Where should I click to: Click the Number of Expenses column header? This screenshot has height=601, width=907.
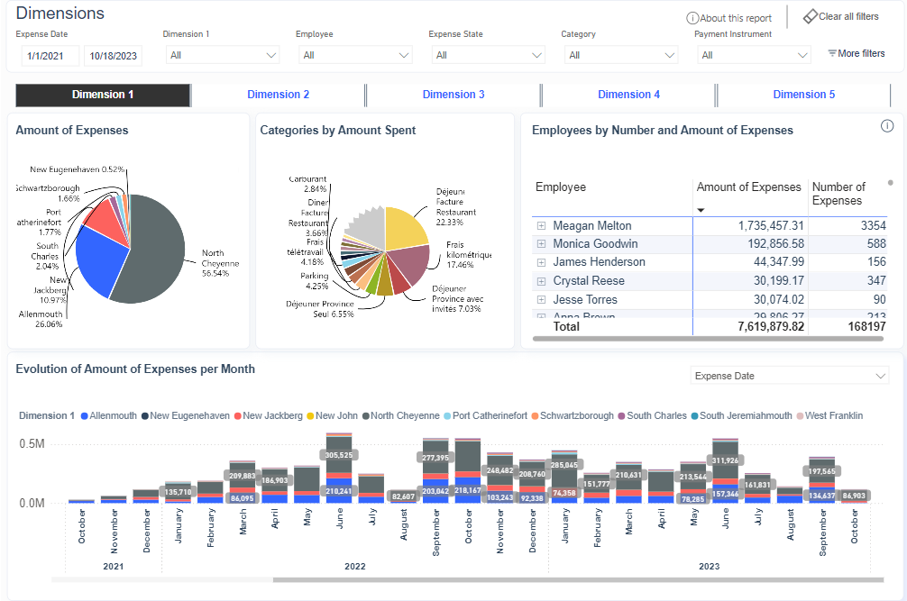pos(838,194)
